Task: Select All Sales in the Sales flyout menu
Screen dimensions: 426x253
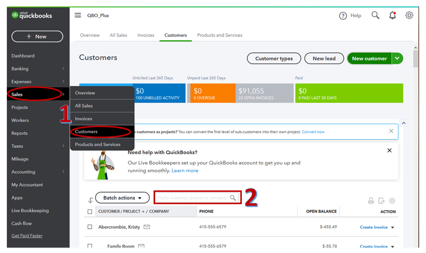Action: click(x=102, y=106)
